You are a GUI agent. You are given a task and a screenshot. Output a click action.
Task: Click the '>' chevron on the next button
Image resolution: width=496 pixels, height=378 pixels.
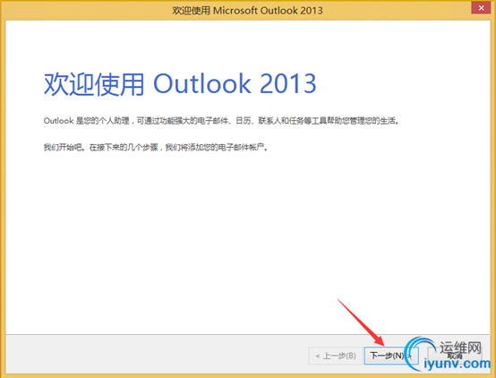[409, 356]
